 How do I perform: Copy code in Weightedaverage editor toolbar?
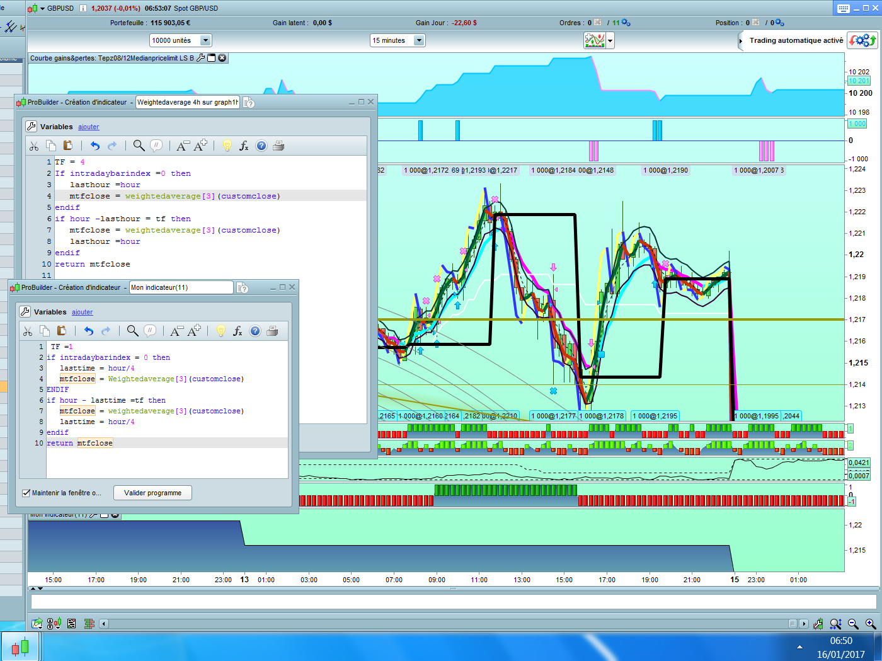[51, 146]
